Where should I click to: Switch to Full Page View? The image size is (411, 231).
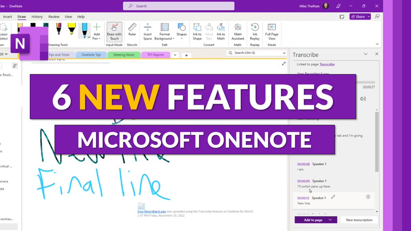point(272,31)
